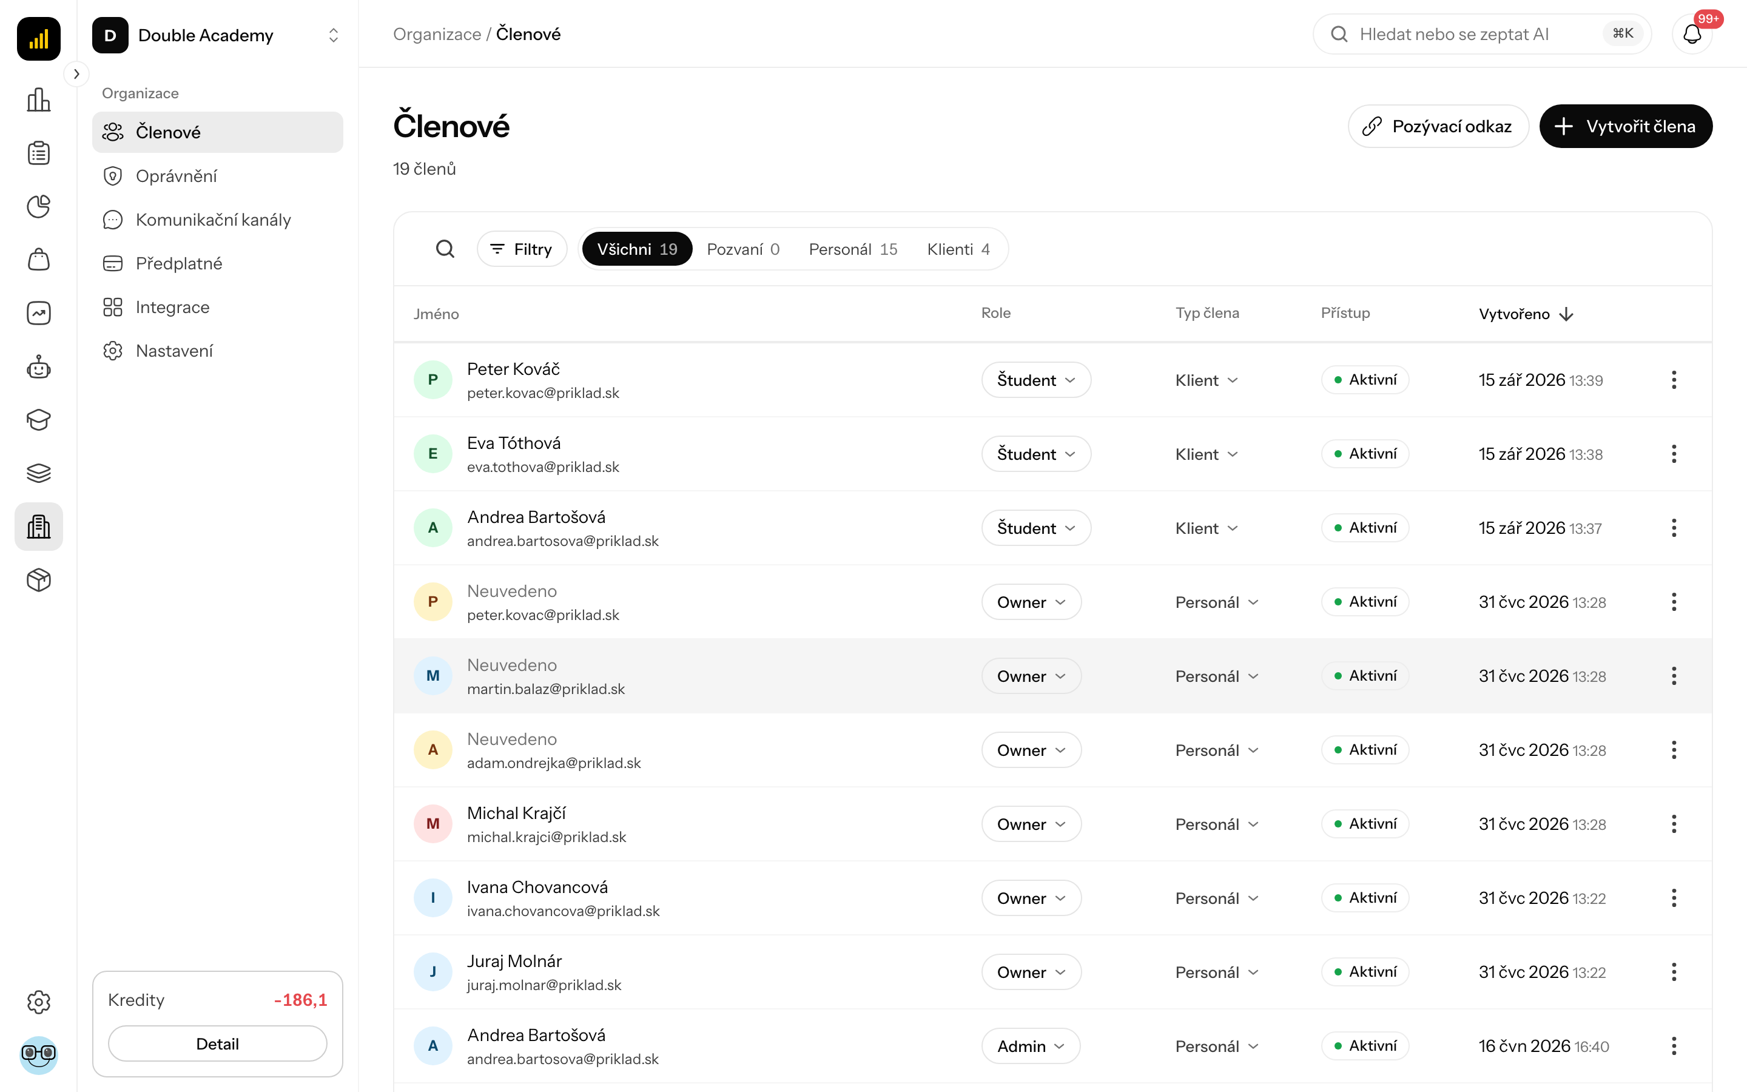Screen dimensions: 1747x1092
Task: Switch to the Pozvaní tab
Action: tap(743, 249)
